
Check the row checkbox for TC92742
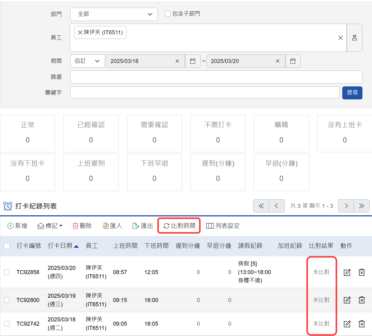[7, 324]
